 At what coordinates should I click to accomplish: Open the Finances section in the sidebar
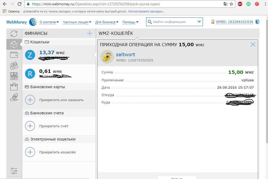pos(14,44)
